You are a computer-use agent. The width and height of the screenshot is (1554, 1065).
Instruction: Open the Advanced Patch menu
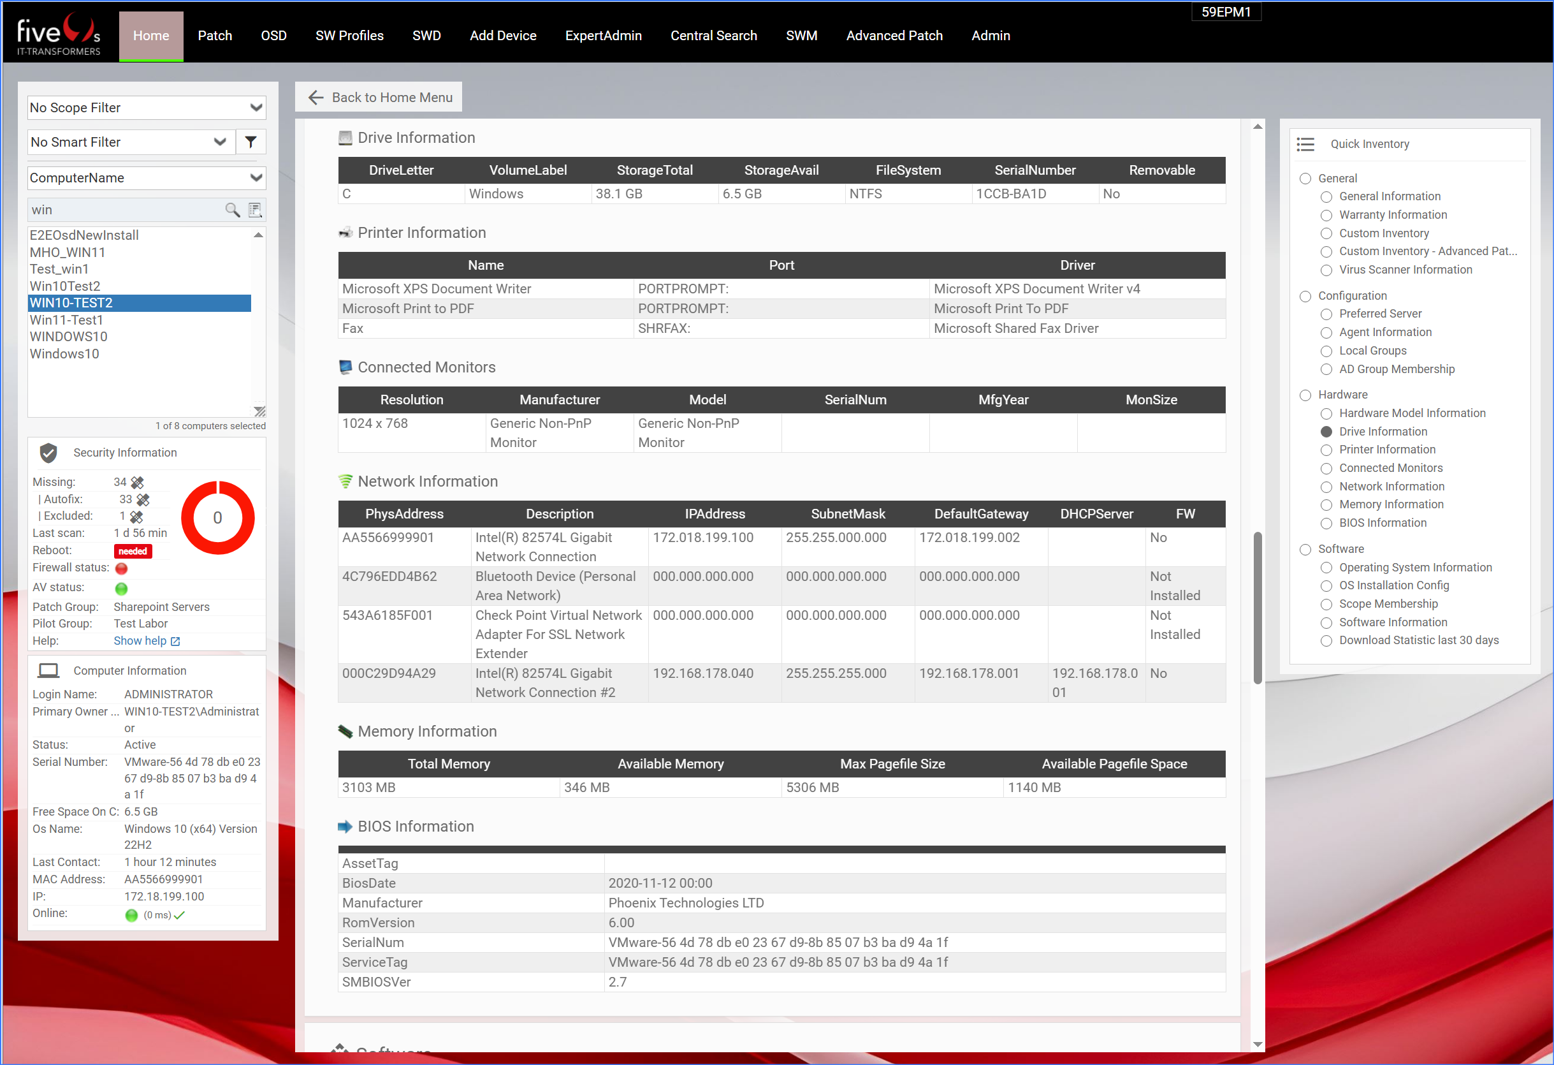pos(894,36)
